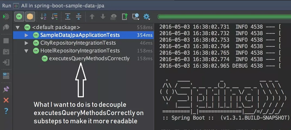Click the Restore Layout icon in sidebar
Image resolution: width=291 pixels, height=130 pixels.
click(x=6, y=76)
